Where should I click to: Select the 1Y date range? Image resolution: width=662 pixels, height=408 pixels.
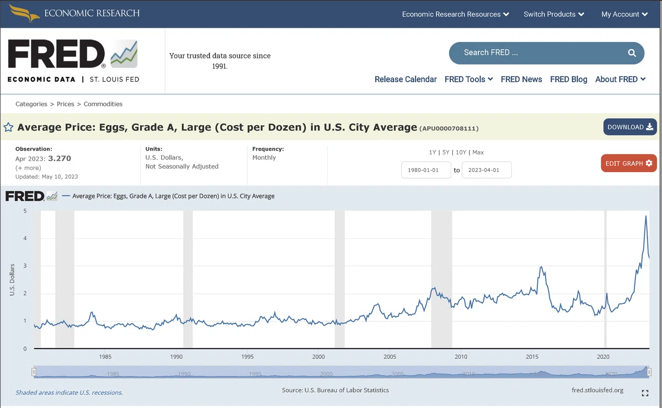coord(433,152)
